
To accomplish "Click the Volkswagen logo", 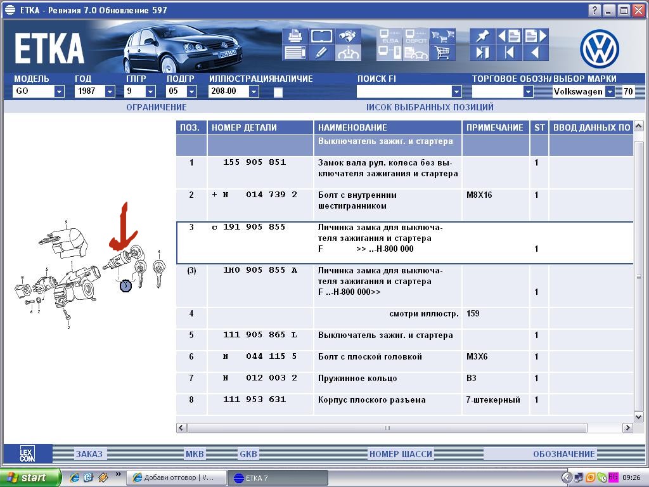I will tap(600, 49).
